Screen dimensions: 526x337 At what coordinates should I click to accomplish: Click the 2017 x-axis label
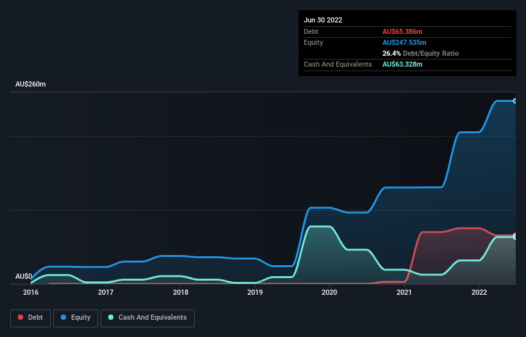(106, 292)
